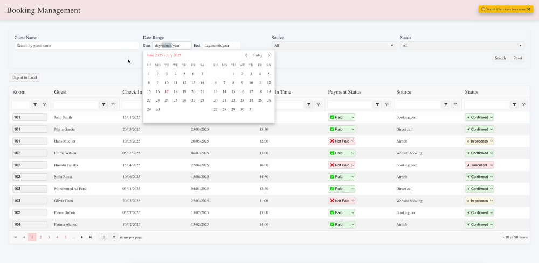This screenshot has height=263, width=539.
Task: Select page 1 in the pager
Action: pyautogui.click(x=32, y=237)
